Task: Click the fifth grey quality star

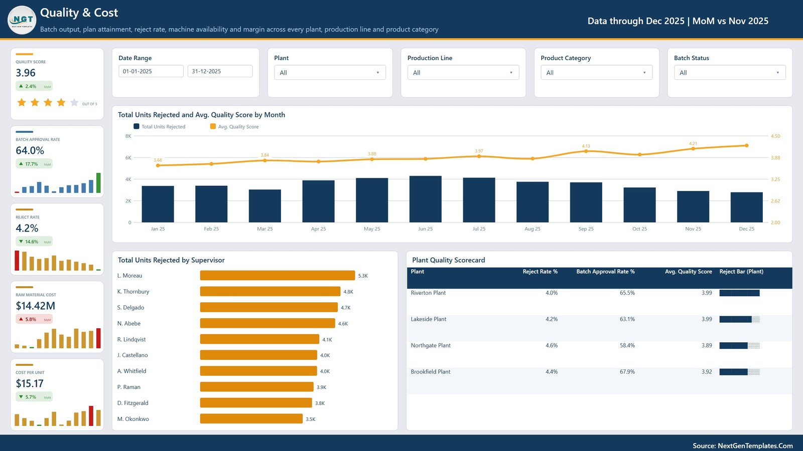Action: coord(74,103)
